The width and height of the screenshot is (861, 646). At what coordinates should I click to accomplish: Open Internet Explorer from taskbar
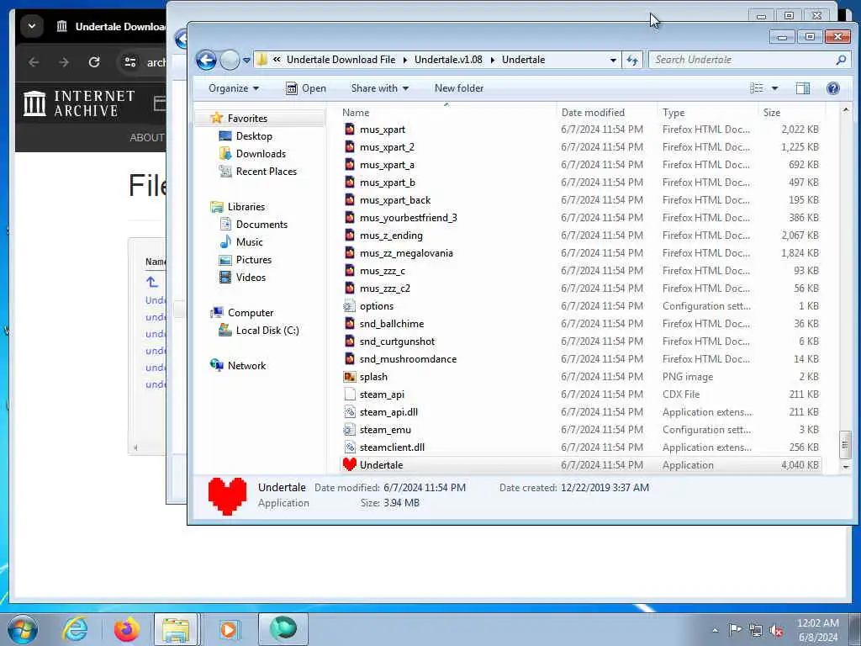[x=75, y=629]
